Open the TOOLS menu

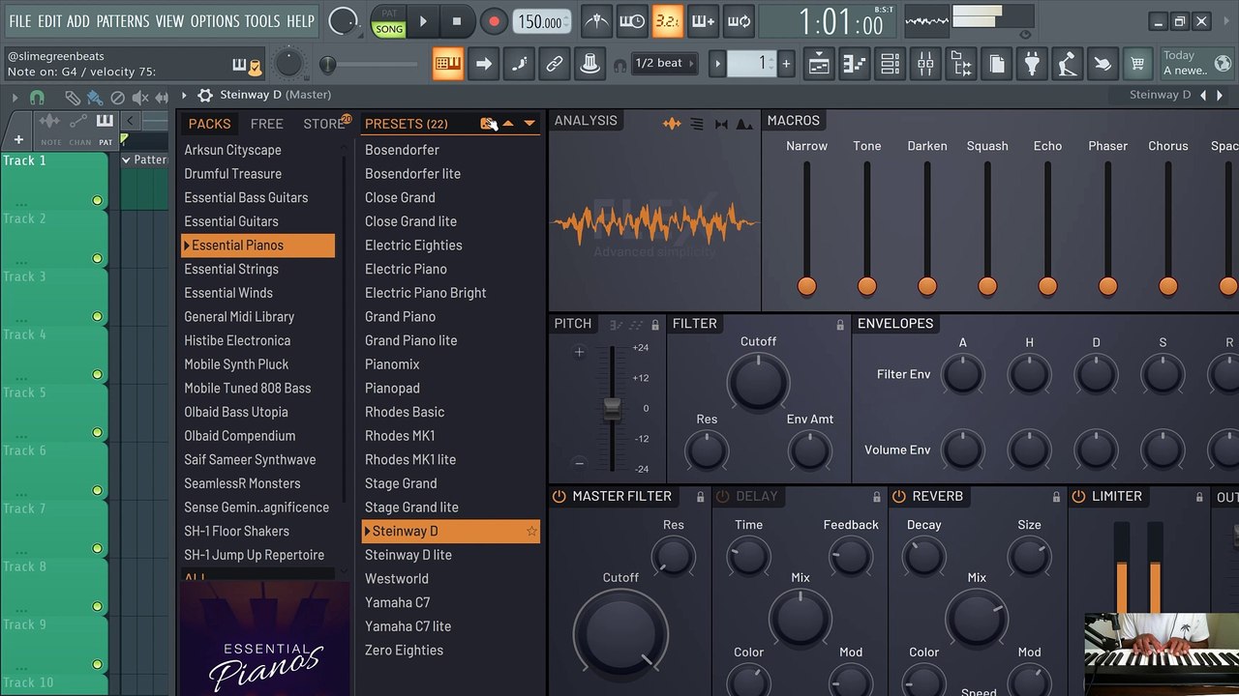[x=262, y=21]
